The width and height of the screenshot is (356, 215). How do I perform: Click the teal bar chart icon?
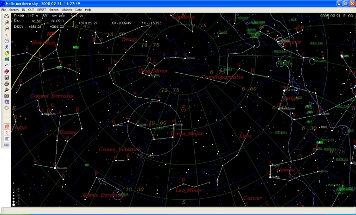(x=6, y=59)
